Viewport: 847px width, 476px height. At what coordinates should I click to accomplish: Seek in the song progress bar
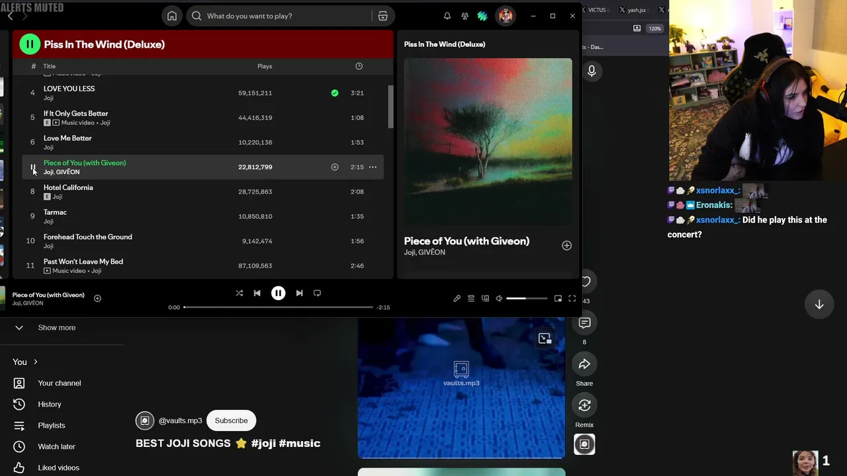click(x=278, y=307)
